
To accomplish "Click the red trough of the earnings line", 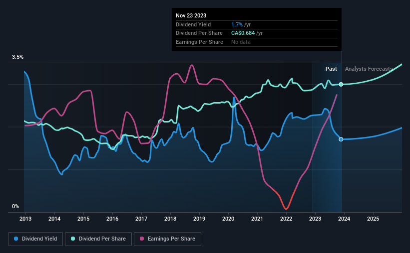I will [286, 208].
